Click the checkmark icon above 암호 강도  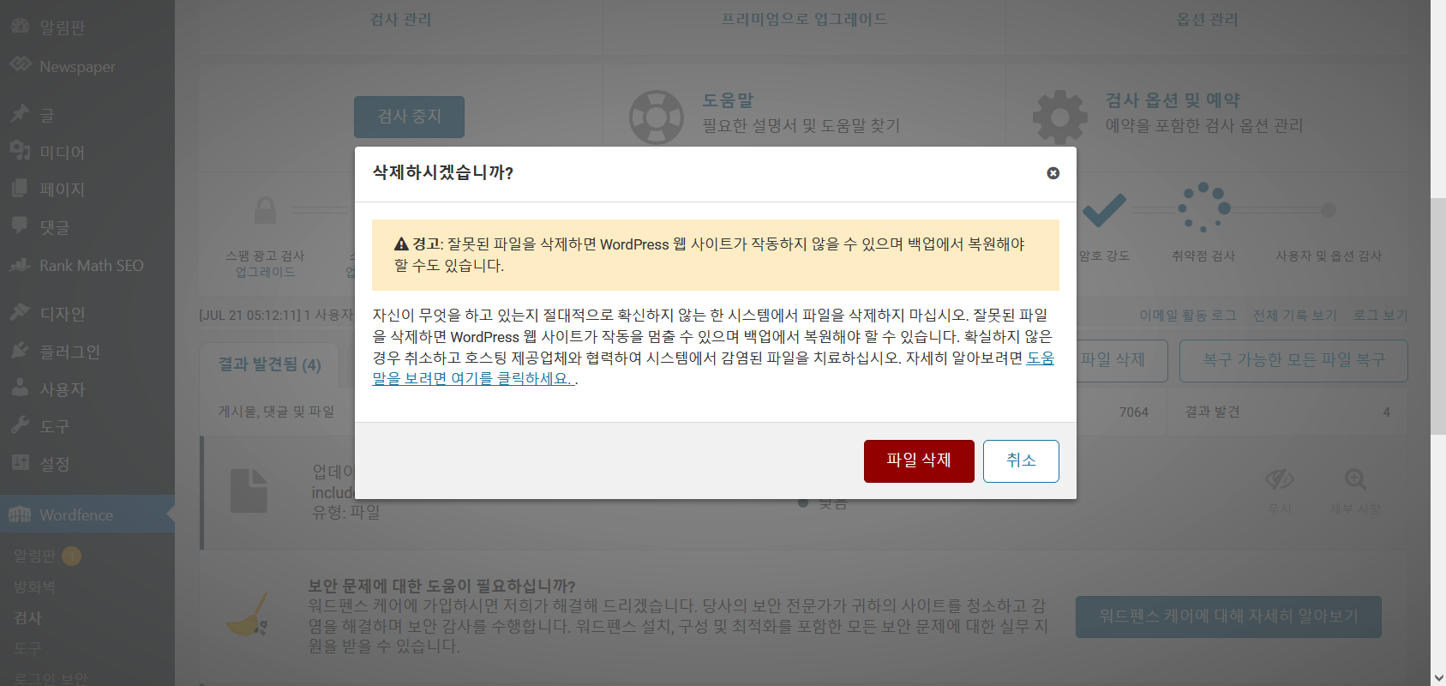coord(1104,209)
